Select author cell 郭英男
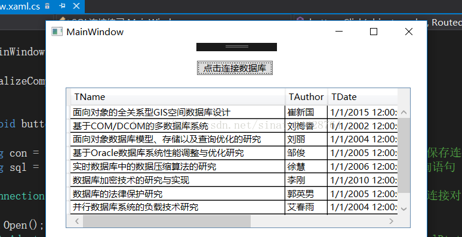This screenshot has width=462, height=237. point(306,194)
